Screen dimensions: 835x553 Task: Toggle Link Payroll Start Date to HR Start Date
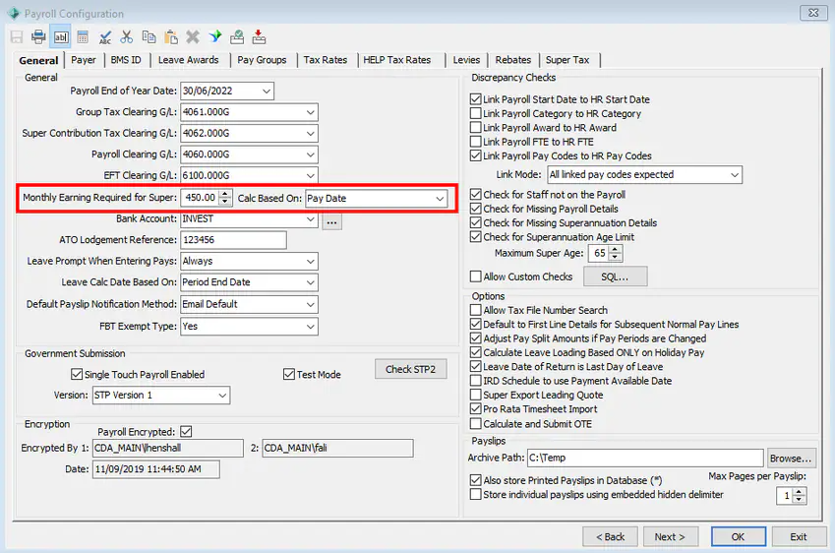[x=476, y=99]
